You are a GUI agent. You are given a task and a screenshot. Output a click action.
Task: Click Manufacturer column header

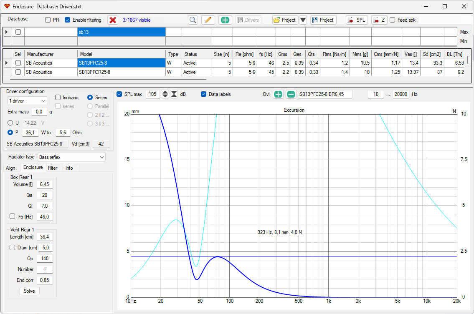[x=51, y=54]
